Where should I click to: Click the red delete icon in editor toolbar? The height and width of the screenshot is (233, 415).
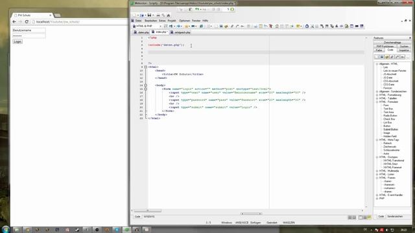coord(270,26)
